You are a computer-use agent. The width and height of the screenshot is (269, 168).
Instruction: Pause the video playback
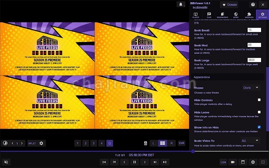point(134,162)
